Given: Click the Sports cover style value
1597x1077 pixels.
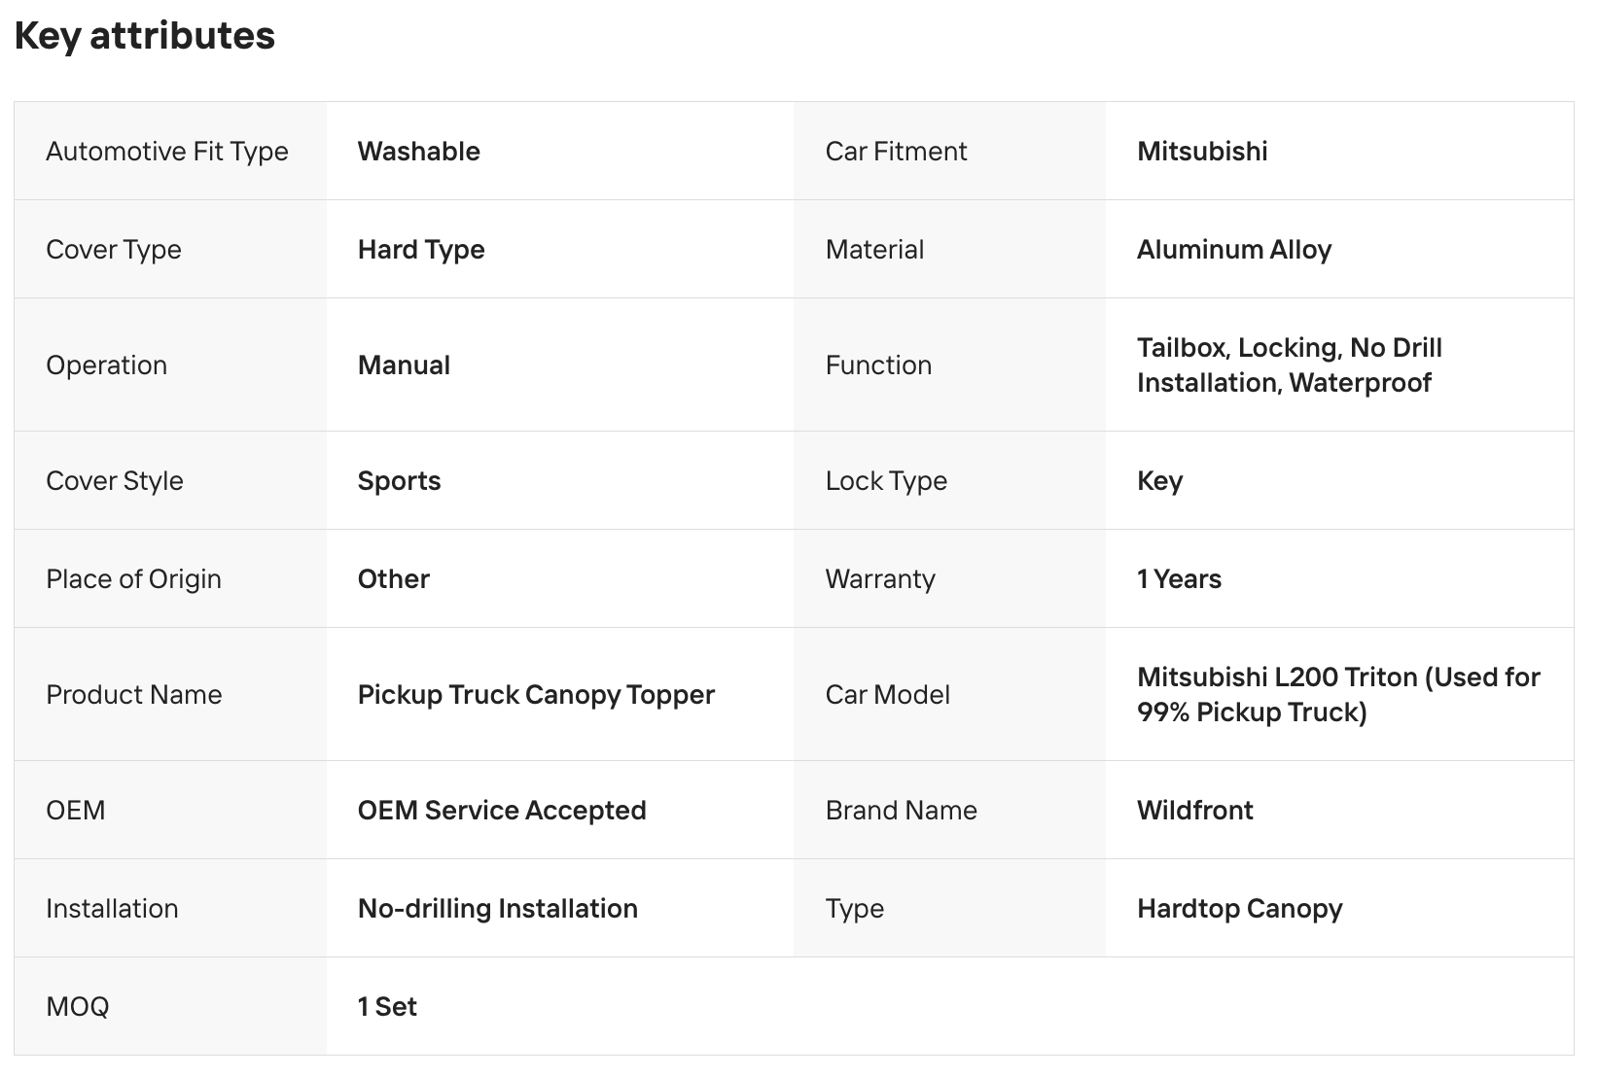Looking at the screenshot, I should pyautogui.click(x=399, y=481).
